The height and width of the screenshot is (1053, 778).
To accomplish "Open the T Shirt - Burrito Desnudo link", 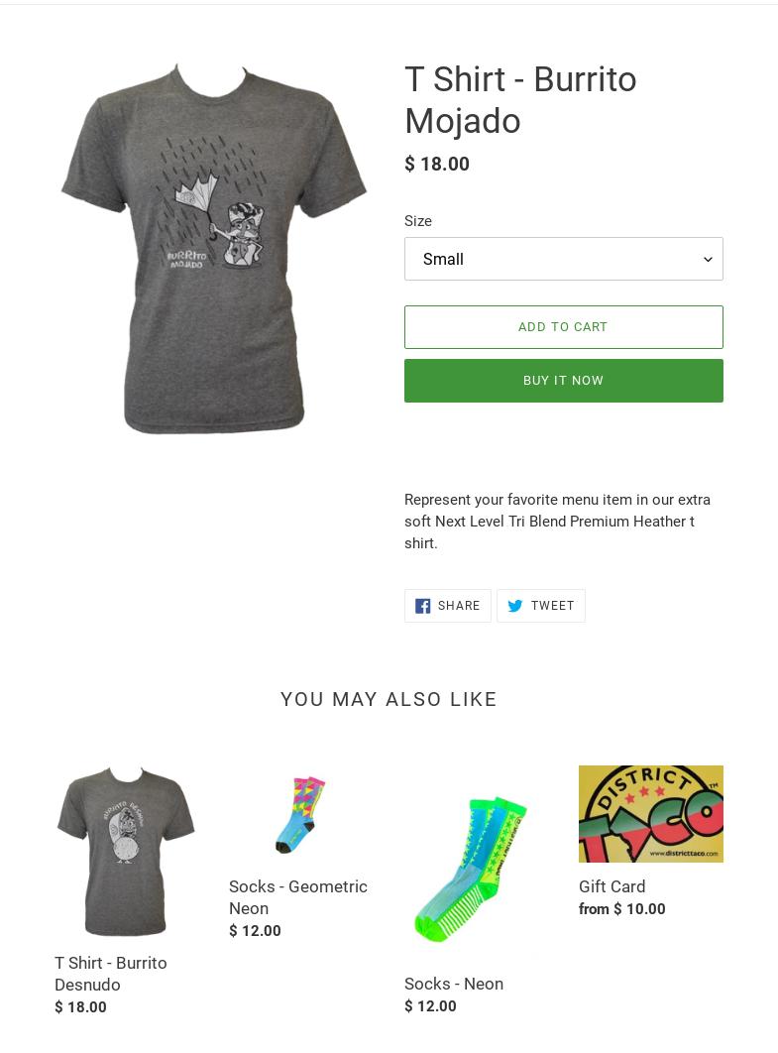I will (x=111, y=974).
